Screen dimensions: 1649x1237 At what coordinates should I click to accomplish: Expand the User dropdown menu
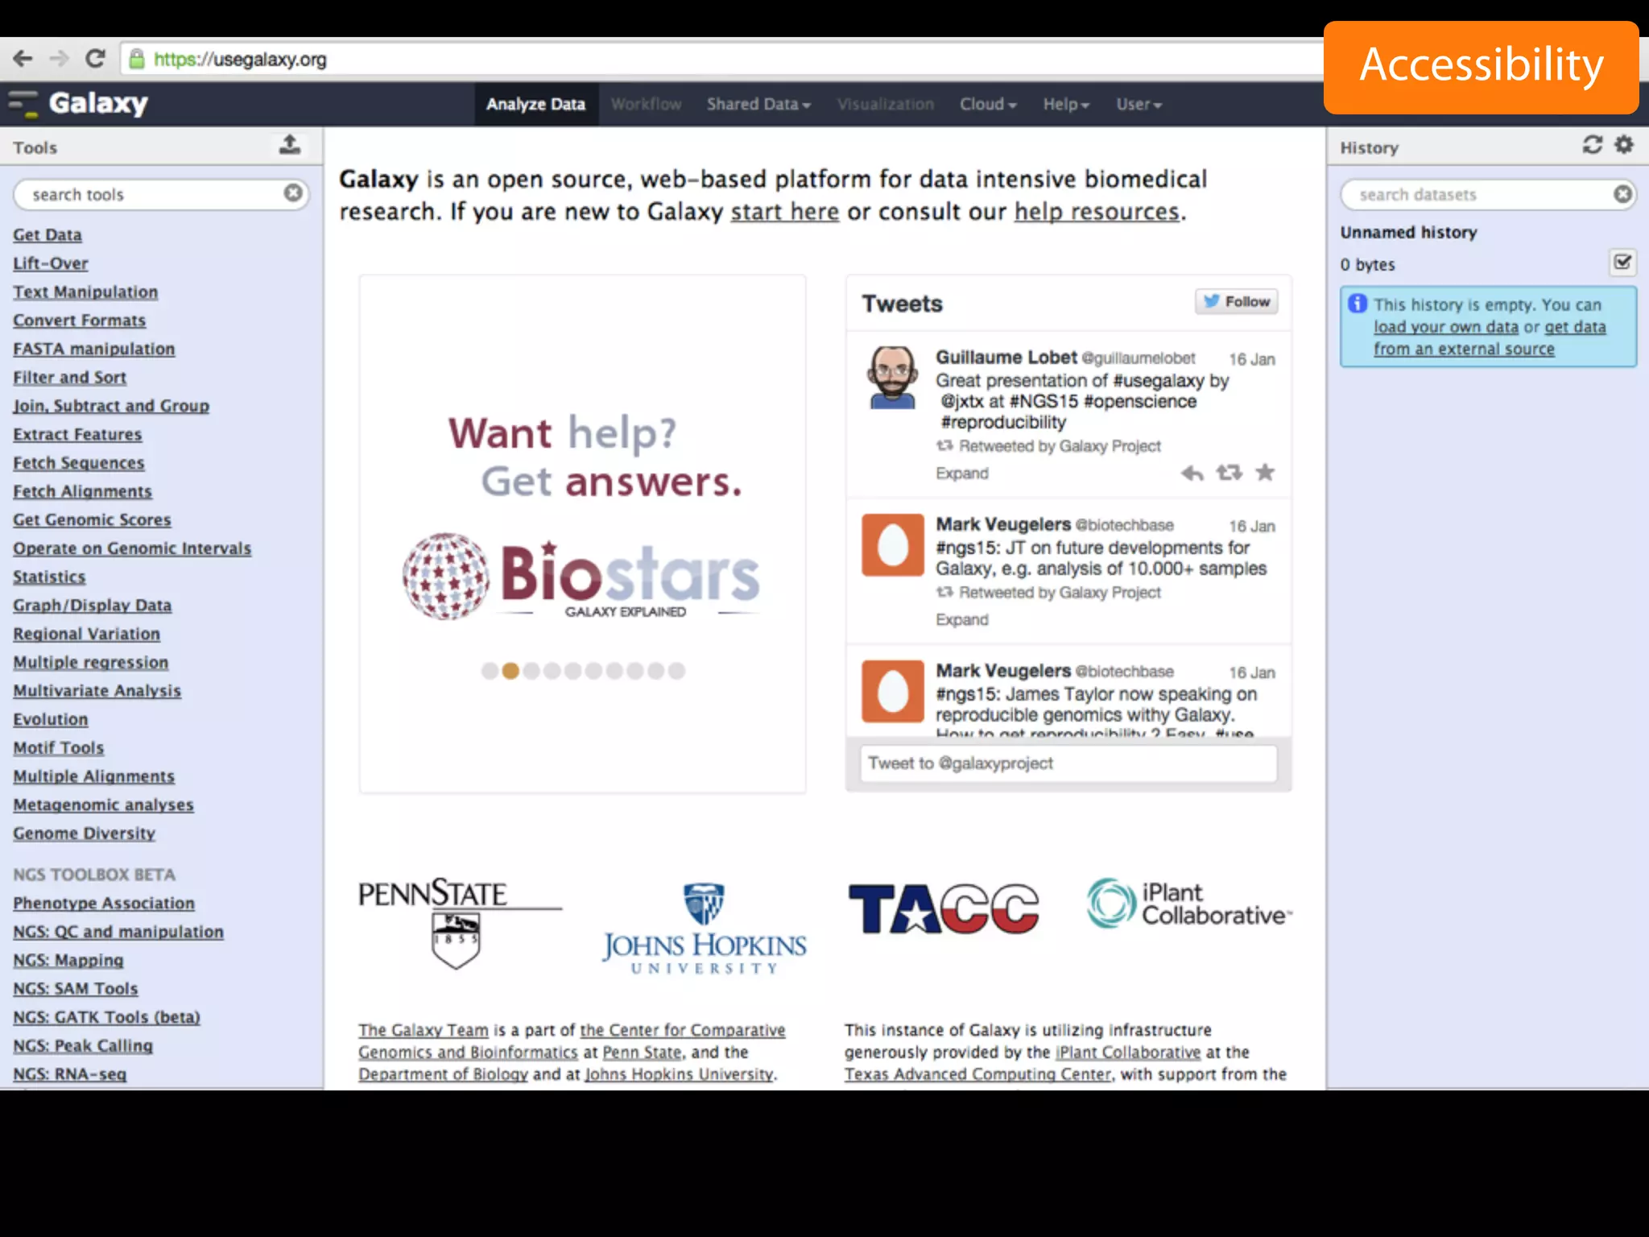[x=1138, y=105]
